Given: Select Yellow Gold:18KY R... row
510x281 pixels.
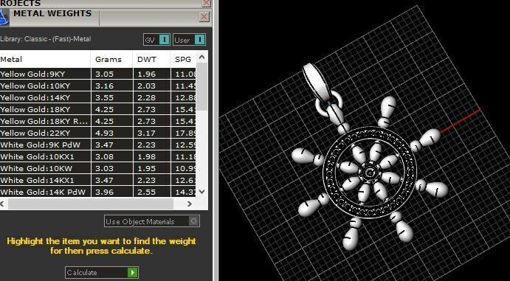Looking at the screenshot, I should click(x=98, y=121).
